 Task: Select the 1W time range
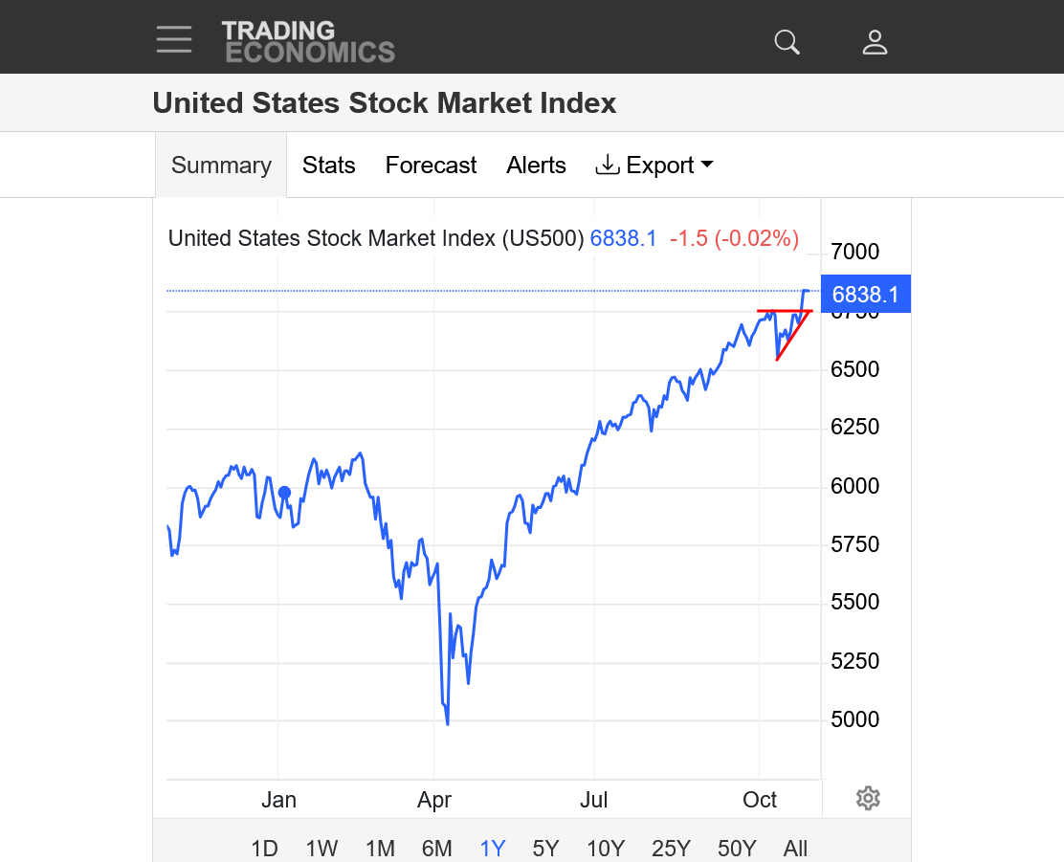(x=321, y=848)
